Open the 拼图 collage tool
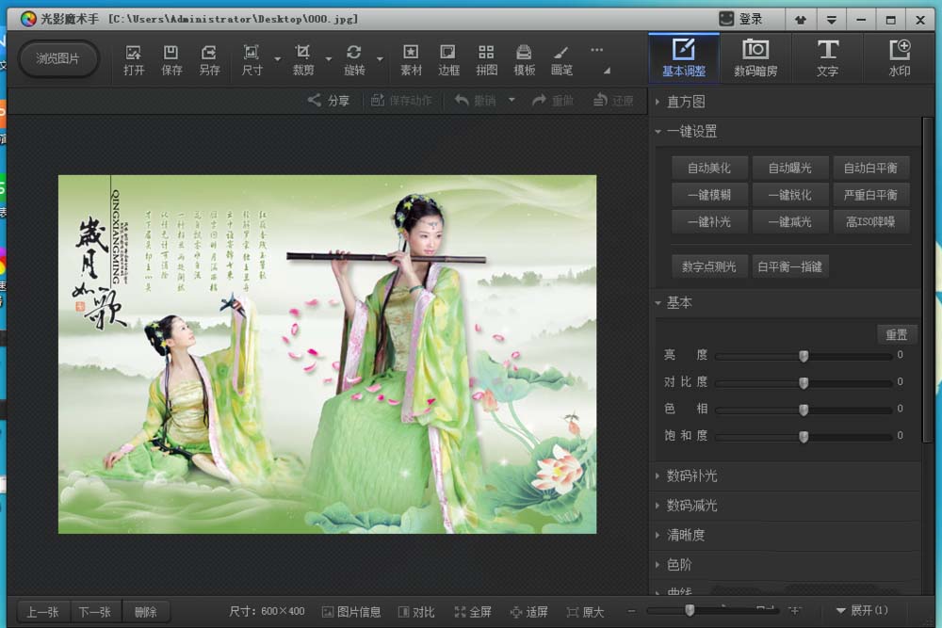The width and height of the screenshot is (942, 628). (x=487, y=60)
